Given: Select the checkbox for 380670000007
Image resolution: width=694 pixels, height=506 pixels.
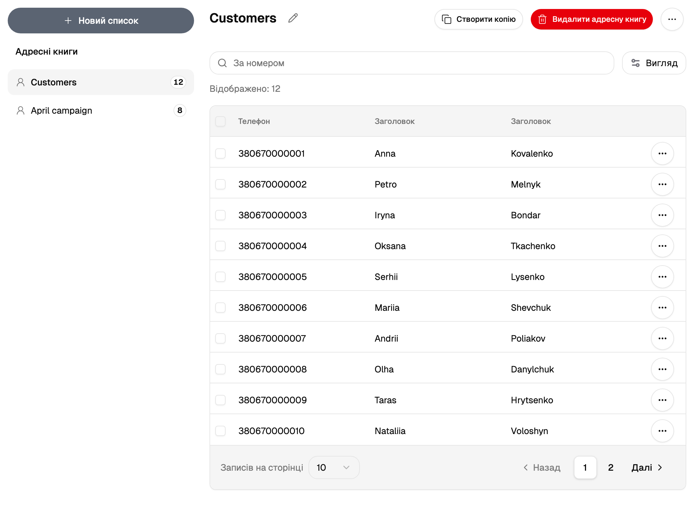Looking at the screenshot, I should (220, 338).
